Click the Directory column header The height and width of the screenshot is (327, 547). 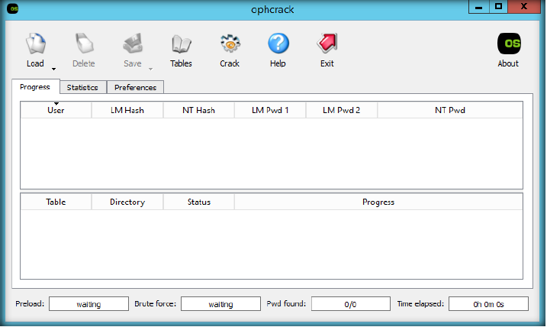(127, 202)
